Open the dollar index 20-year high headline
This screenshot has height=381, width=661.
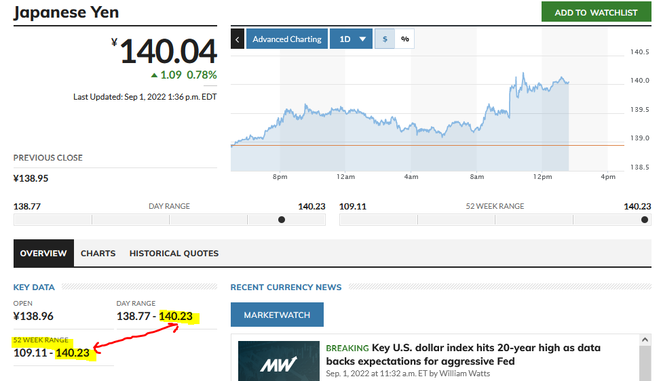[x=463, y=355]
